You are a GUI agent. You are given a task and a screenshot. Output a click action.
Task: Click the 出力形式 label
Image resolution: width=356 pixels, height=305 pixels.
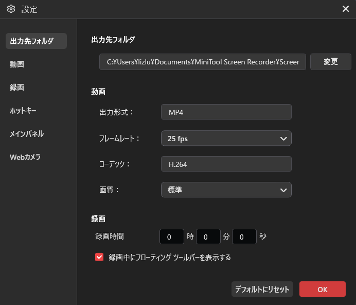[x=116, y=112]
